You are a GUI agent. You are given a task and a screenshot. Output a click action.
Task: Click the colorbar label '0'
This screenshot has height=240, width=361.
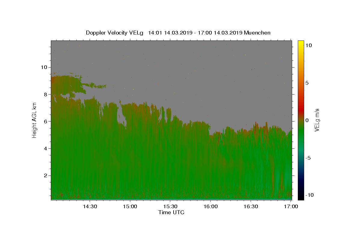tap(307, 120)
